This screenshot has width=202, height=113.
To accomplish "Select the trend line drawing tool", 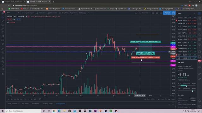I will pos(3,21).
